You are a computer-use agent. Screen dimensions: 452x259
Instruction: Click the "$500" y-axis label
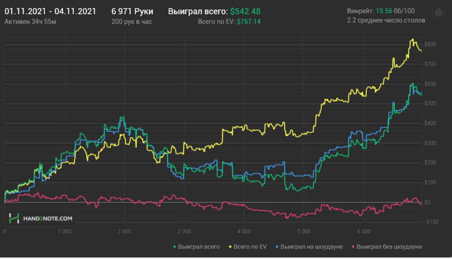(x=430, y=103)
